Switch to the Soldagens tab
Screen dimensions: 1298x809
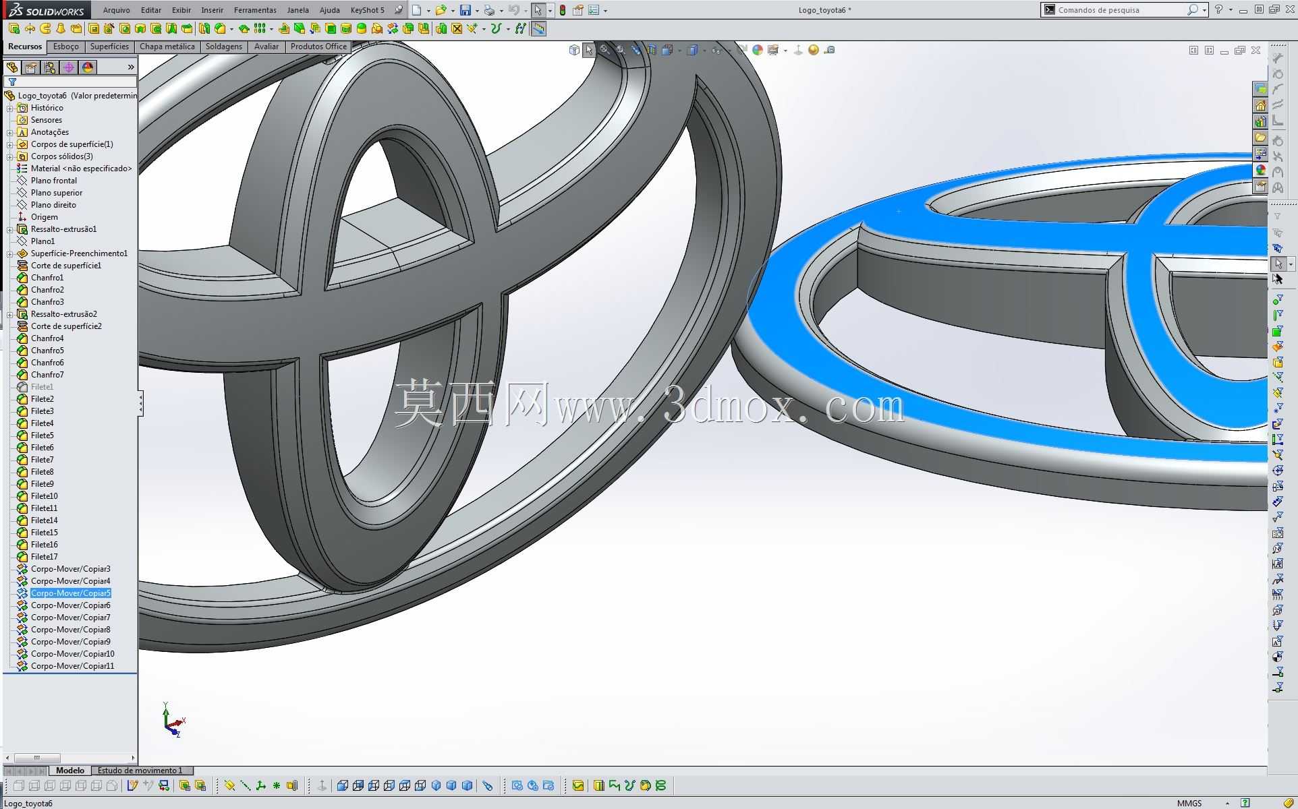(223, 47)
